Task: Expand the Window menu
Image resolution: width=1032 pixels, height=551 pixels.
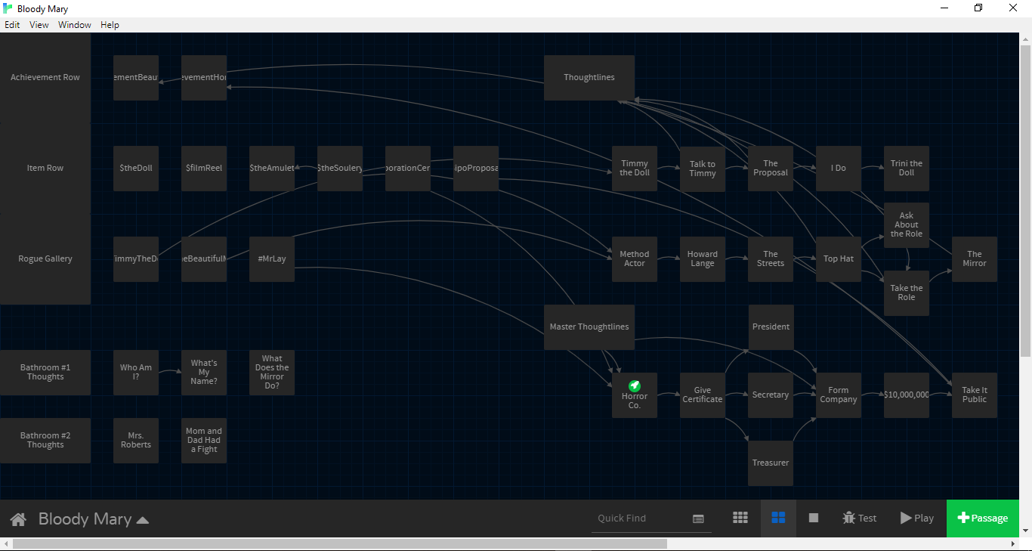Action: [x=75, y=25]
